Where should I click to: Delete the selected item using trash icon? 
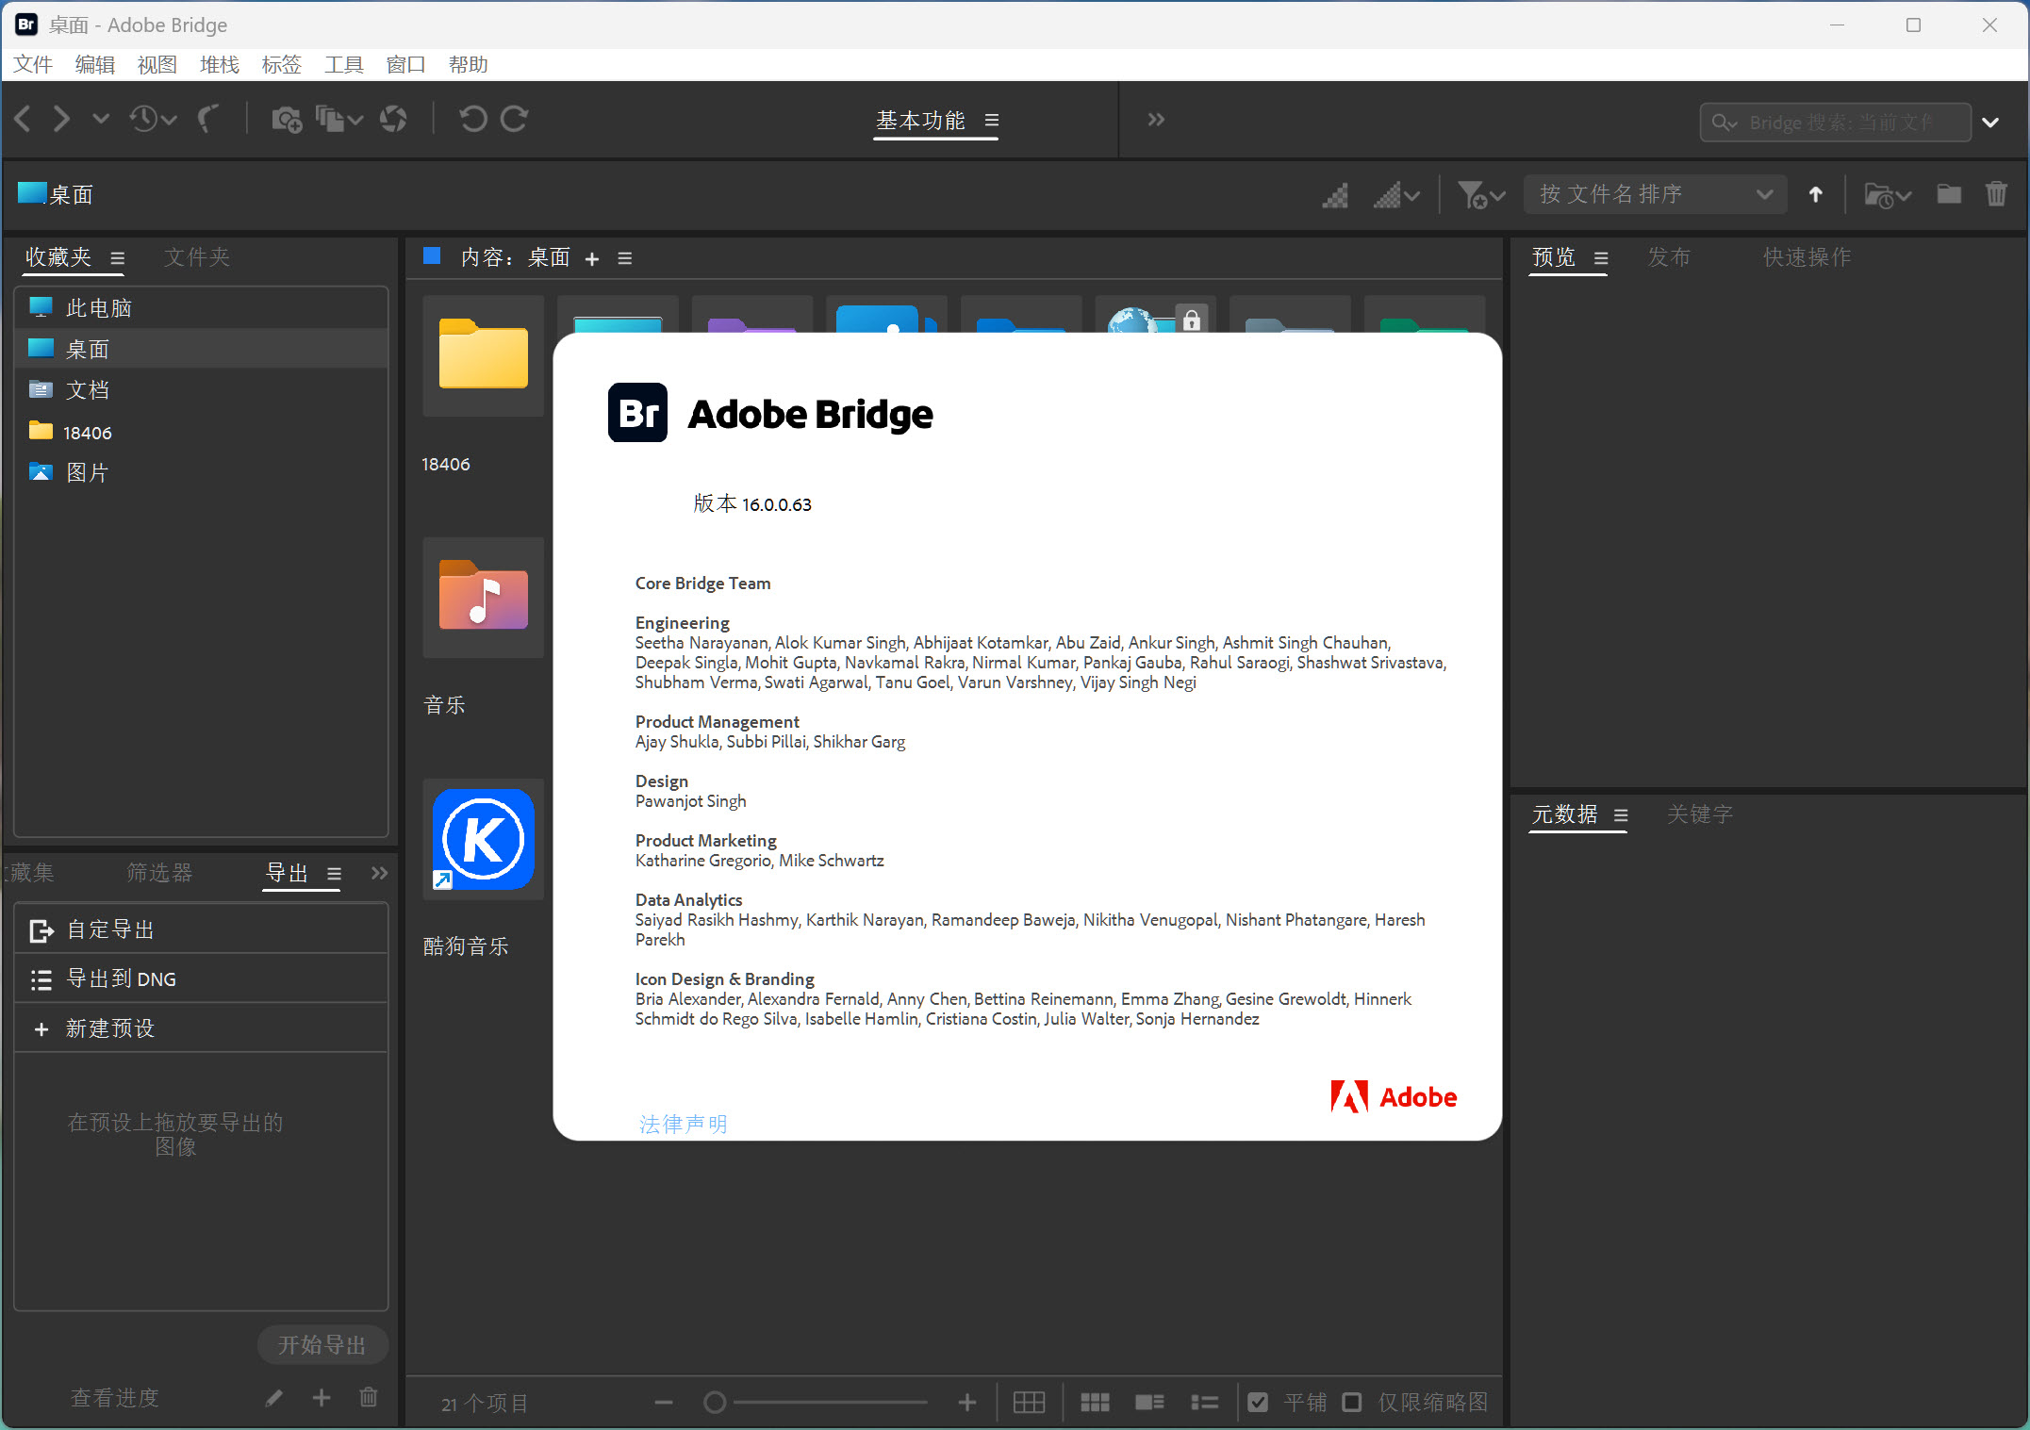point(1997,194)
